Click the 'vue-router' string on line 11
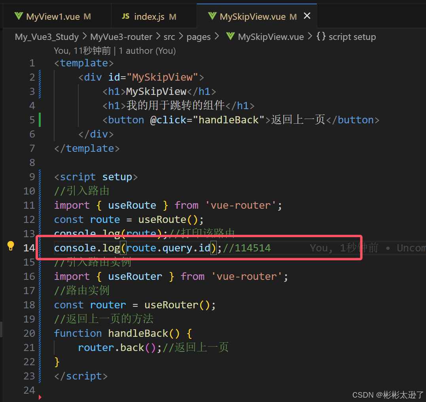The width and height of the screenshot is (426, 402). (x=241, y=206)
